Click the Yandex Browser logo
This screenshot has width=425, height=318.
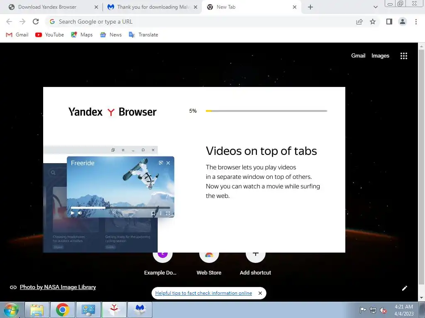[112, 112]
